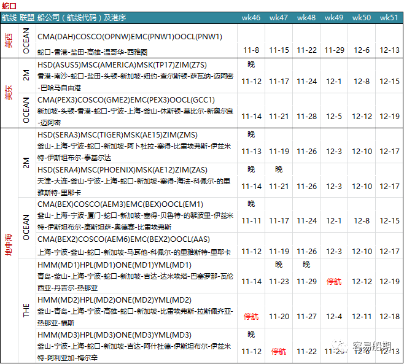Click the HMM(MD1)HPL(MD1) service line
This screenshot has width=404, height=364.
click(114, 265)
